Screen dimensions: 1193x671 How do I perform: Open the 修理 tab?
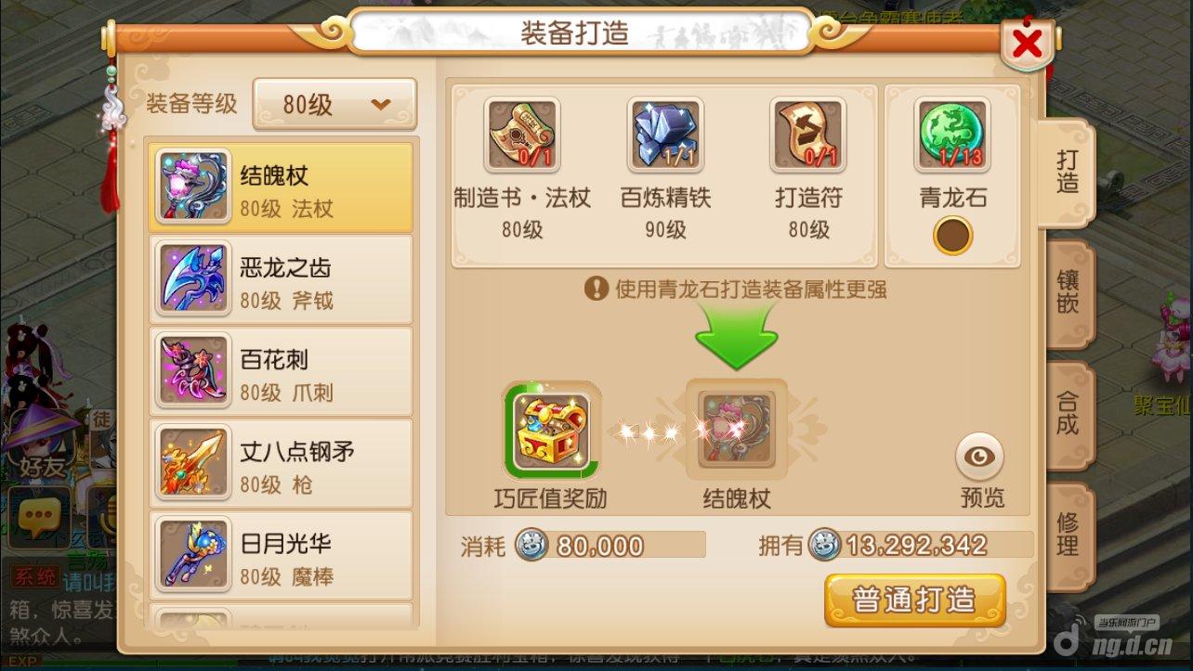click(x=1067, y=536)
